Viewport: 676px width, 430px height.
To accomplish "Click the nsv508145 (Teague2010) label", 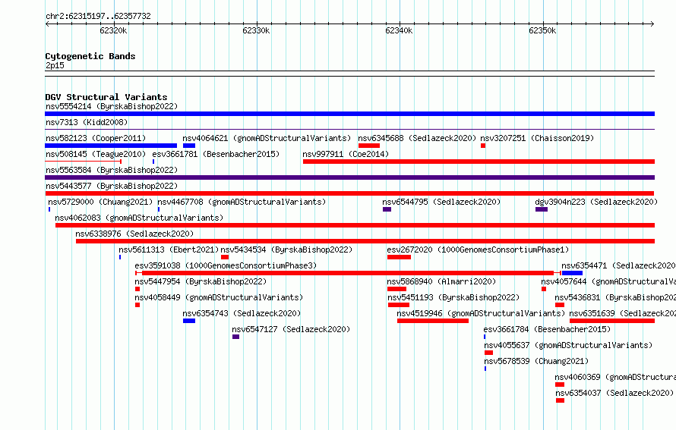I will (96, 154).
